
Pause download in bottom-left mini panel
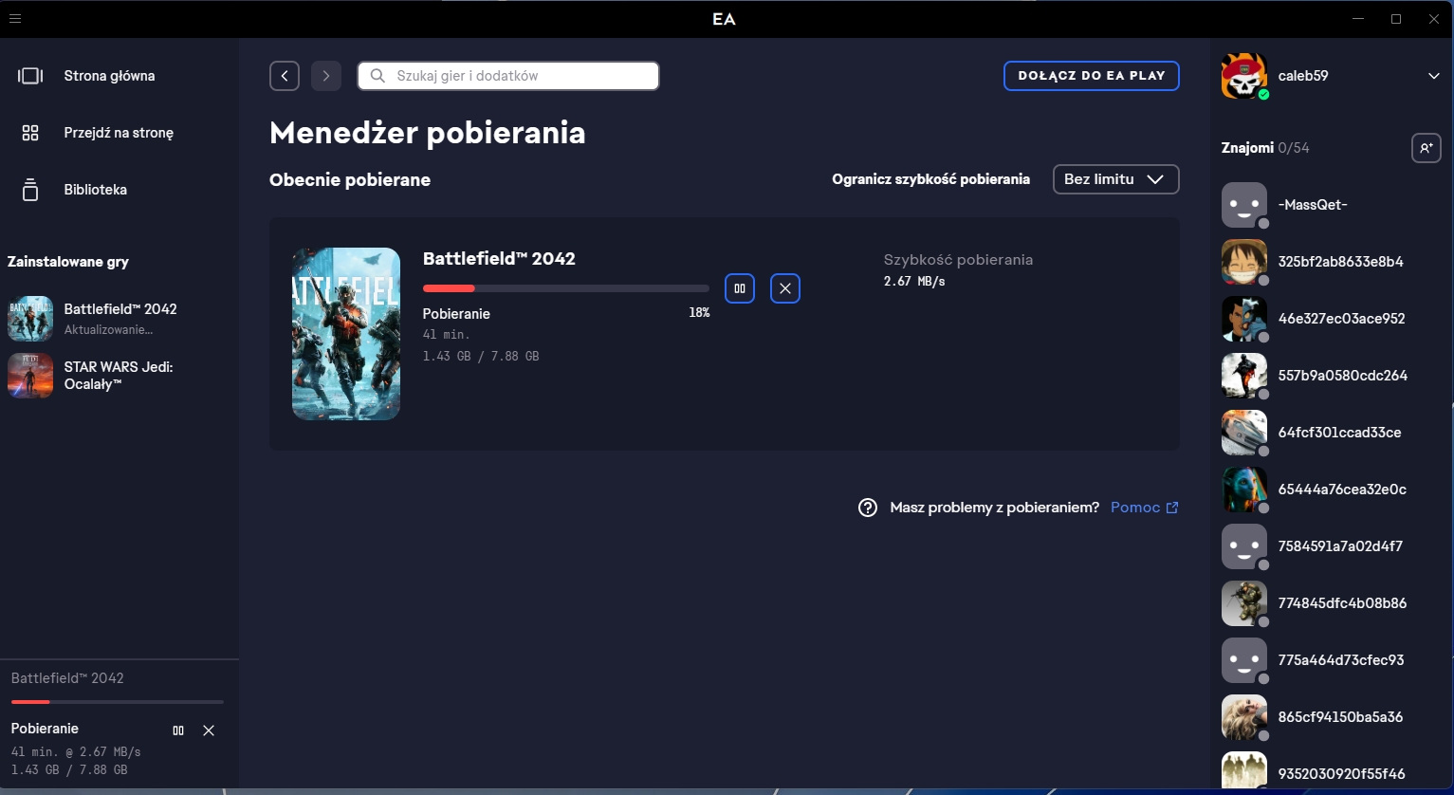tap(178, 730)
